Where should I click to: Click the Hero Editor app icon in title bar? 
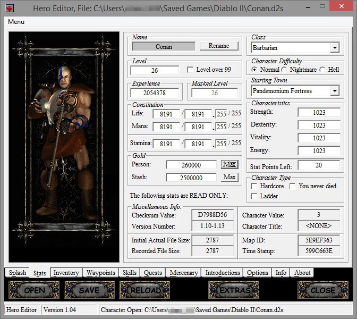[x=10, y=8]
